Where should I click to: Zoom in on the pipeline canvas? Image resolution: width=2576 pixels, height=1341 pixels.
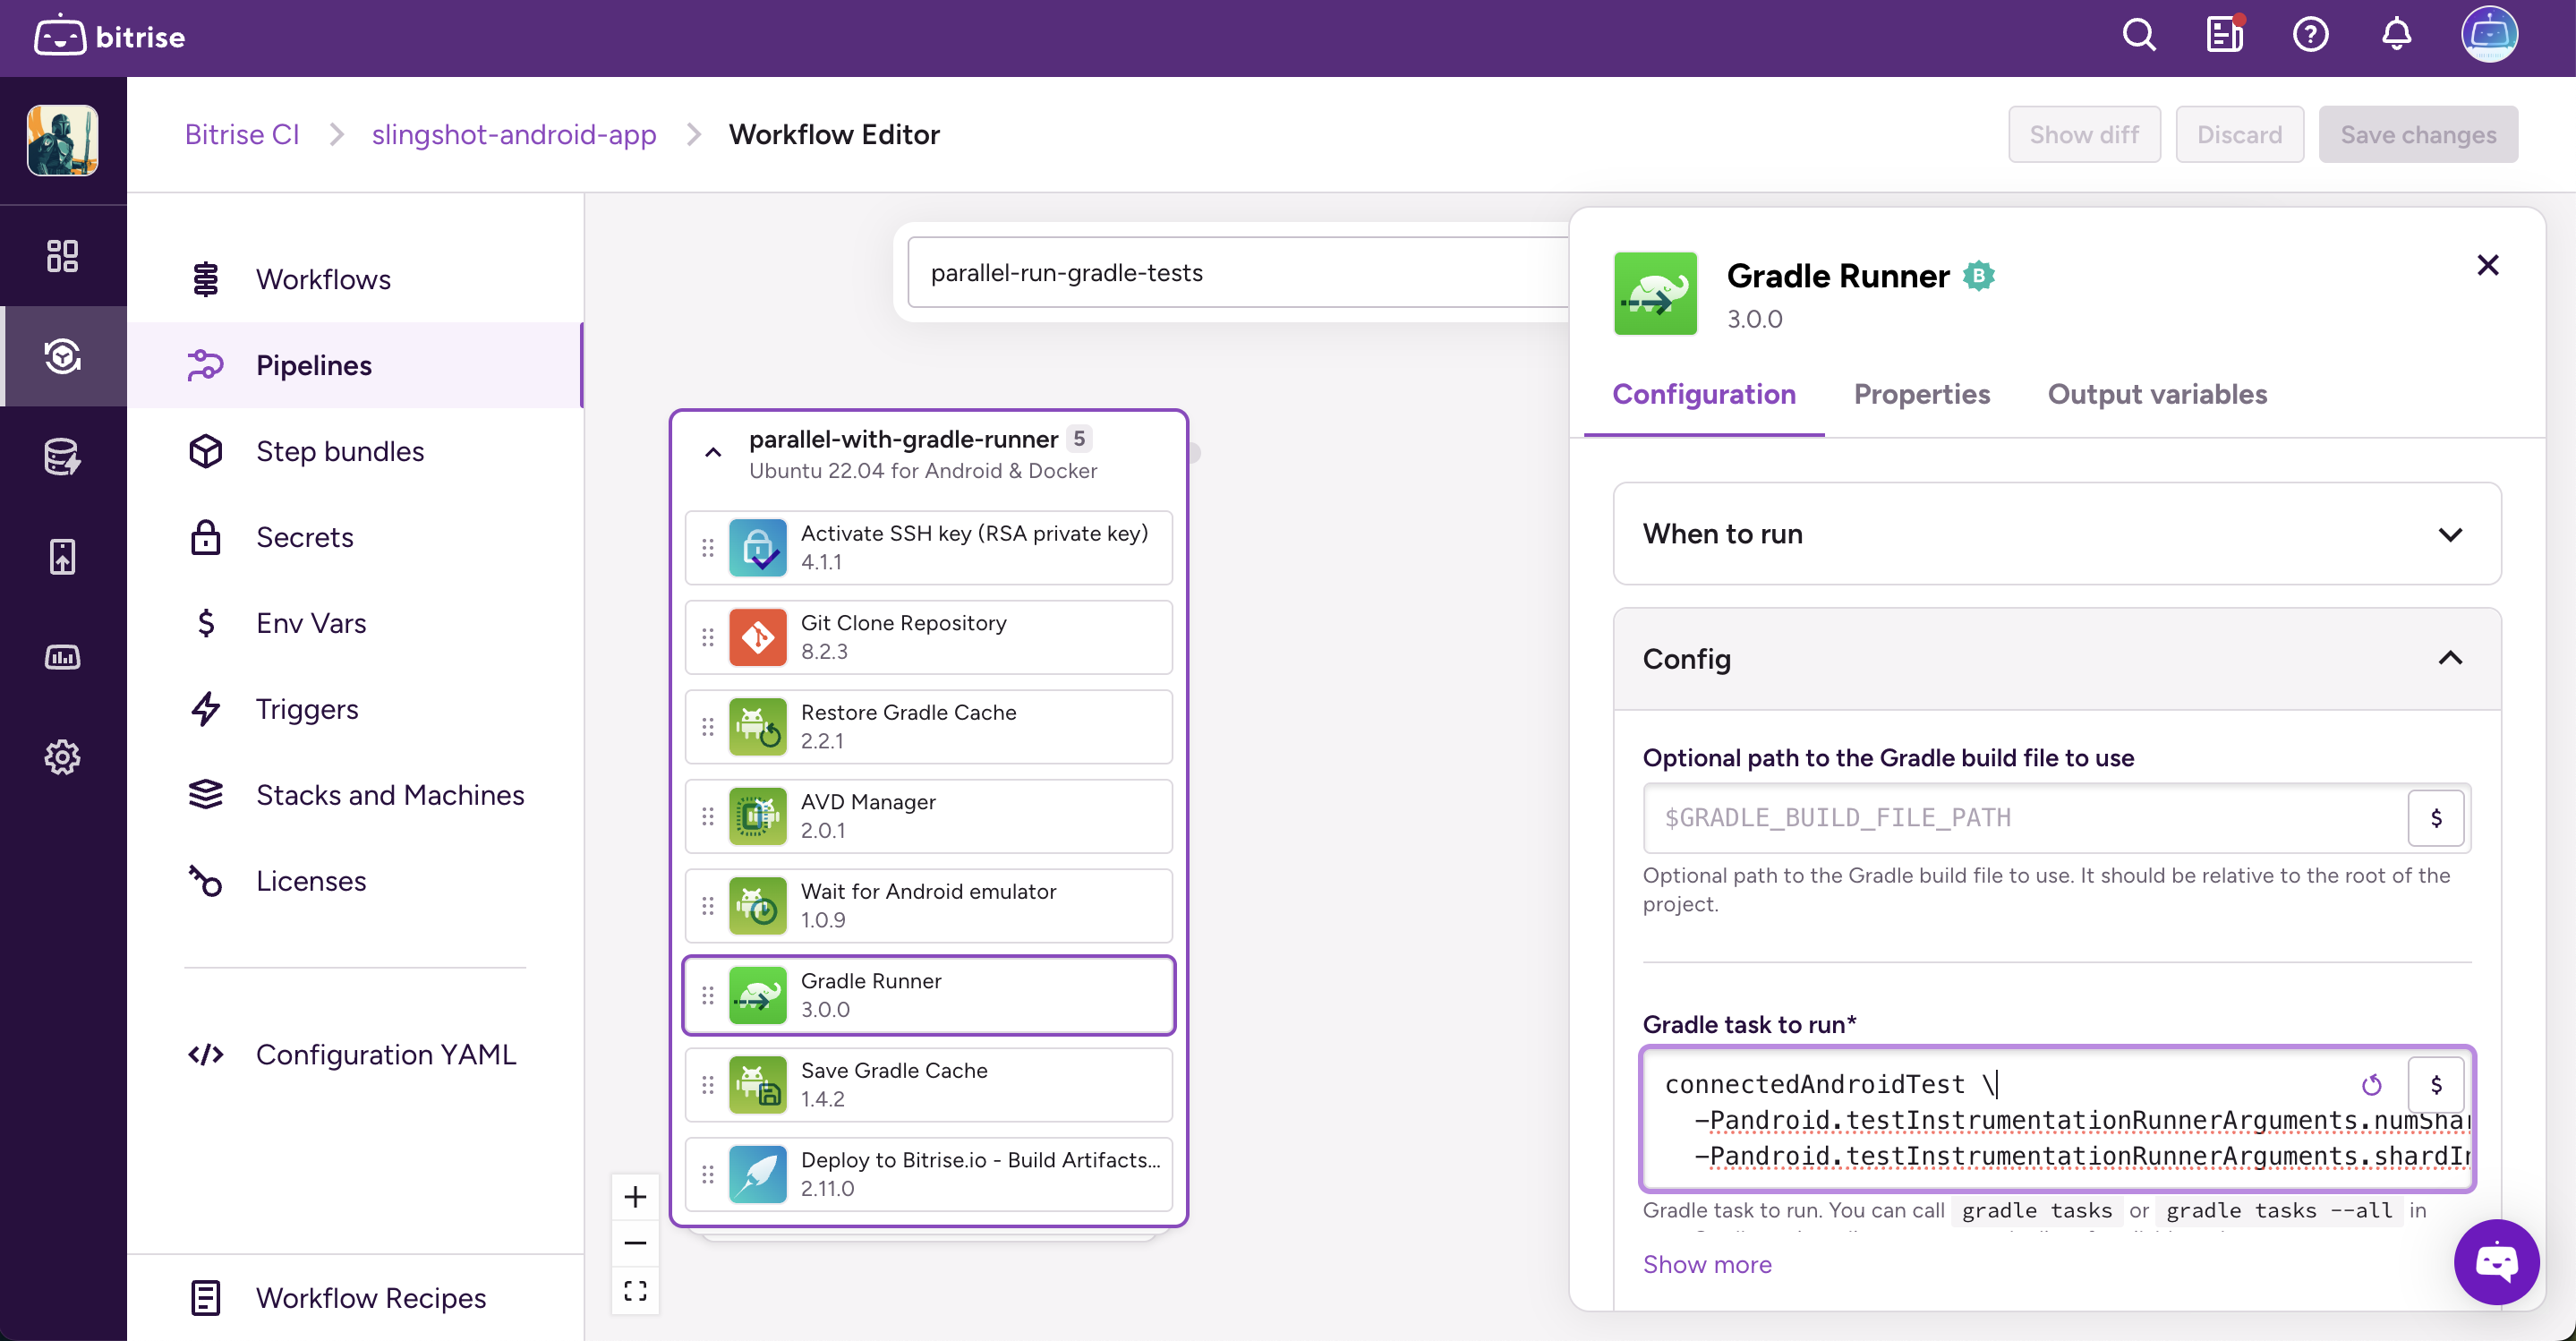[635, 1197]
